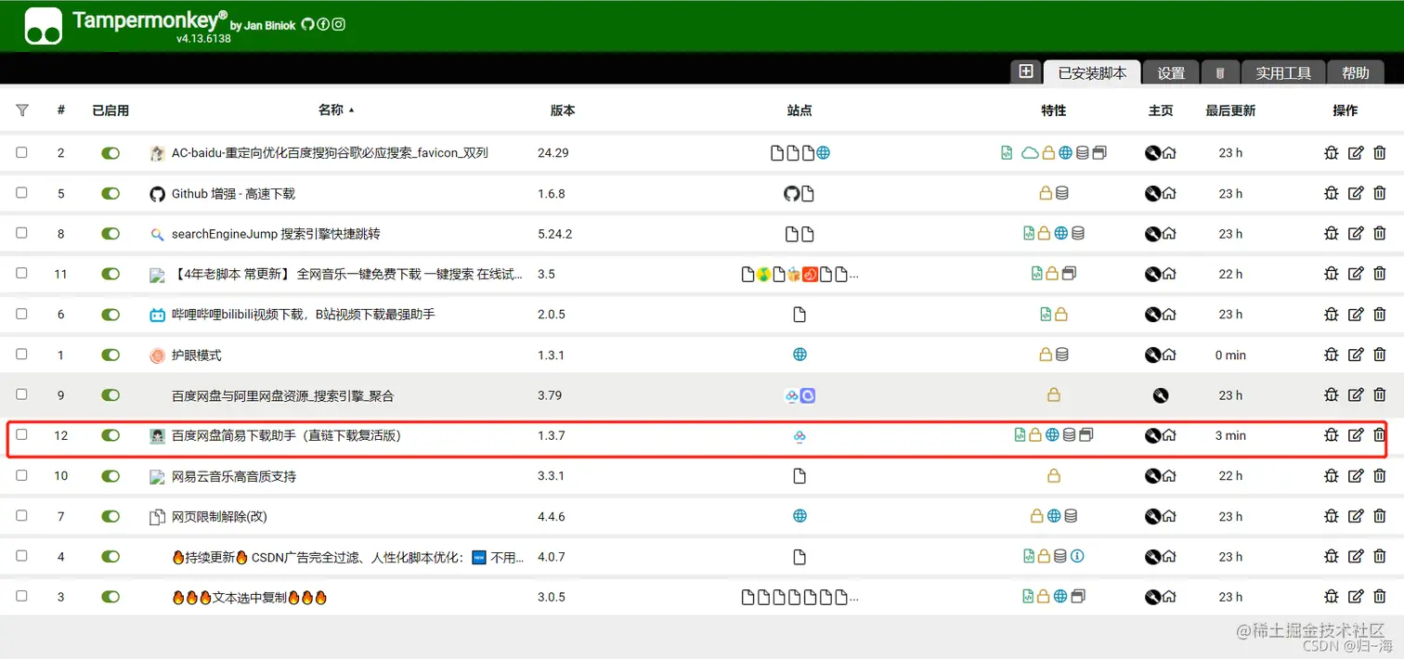Open the trash bin tab
The width and height of the screenshot is (1404, 659).
tap(1220, 72)
